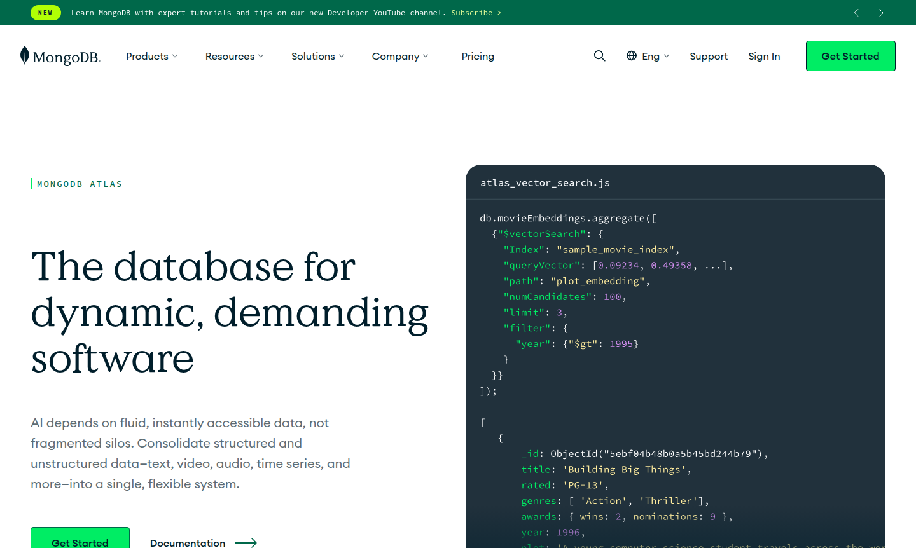Click the NEW badge in banner
Viewport: 916px width, 548px height.
(x=46, y=13)
